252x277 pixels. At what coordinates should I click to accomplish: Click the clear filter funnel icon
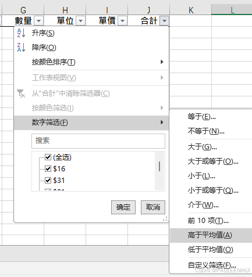click(x=21, y=93)
